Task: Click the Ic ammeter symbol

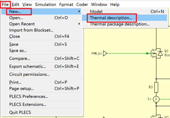Action: 156,99
